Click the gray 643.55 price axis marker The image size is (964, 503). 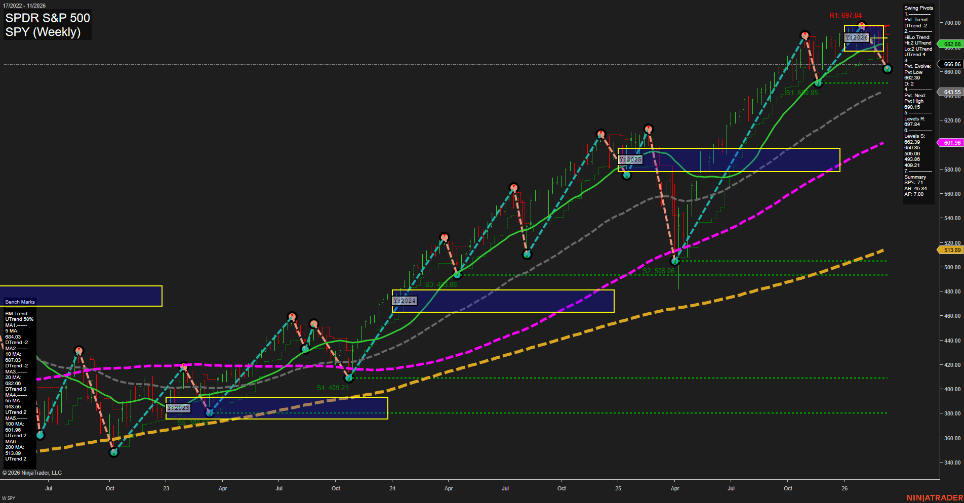pos(952,92)
